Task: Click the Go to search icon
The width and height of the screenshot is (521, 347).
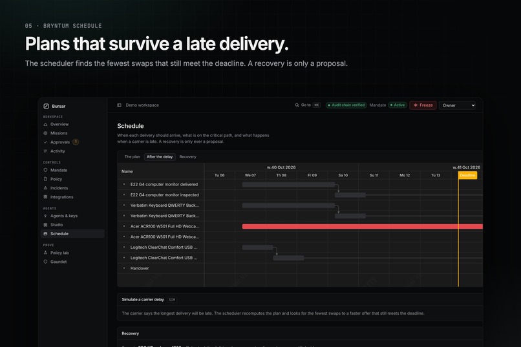Action: pyautogui.click(x=297, y=105)
